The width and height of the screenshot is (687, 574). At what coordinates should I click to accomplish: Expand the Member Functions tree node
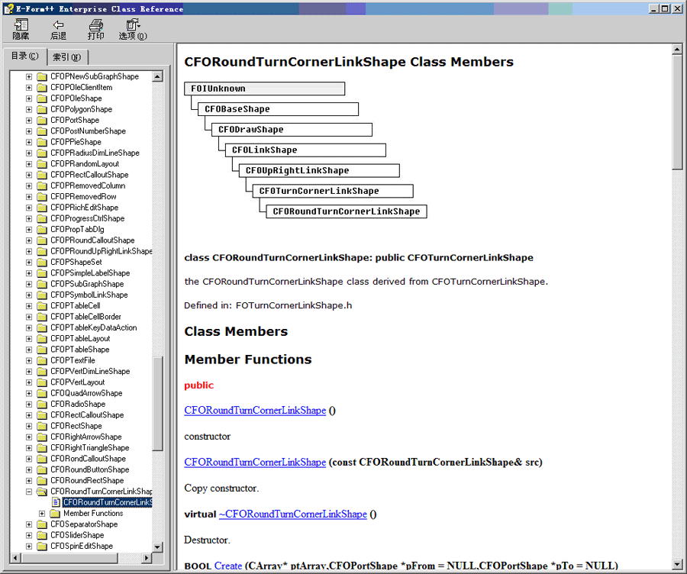[42, 514]
